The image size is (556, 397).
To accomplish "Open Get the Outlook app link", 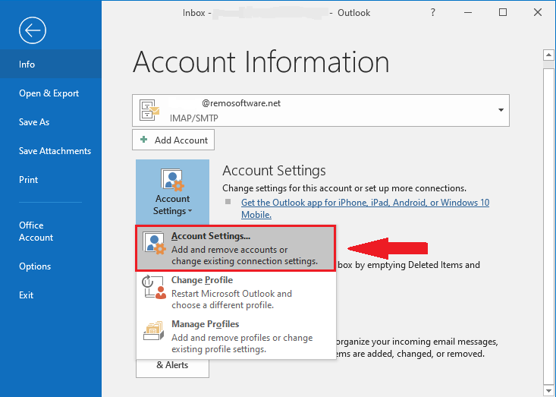I will click(x=365, y=208).
